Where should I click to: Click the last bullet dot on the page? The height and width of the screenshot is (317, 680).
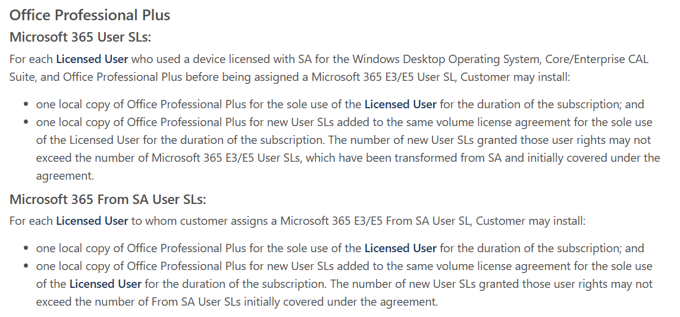[26, 266]
